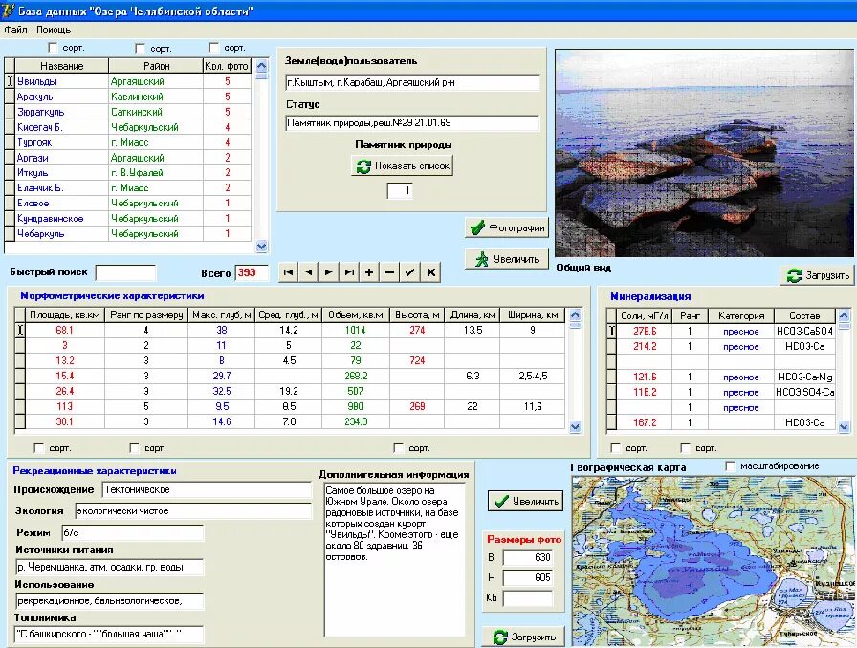Cancel edit with X navigator button
Screen dimensions: 857x648
tap(430, 272)
